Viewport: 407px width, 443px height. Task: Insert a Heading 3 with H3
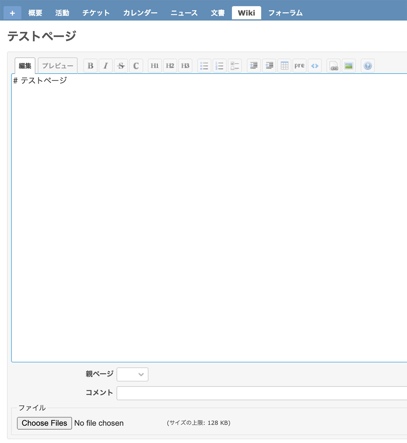pyautogui.click(x=185, y=66)
